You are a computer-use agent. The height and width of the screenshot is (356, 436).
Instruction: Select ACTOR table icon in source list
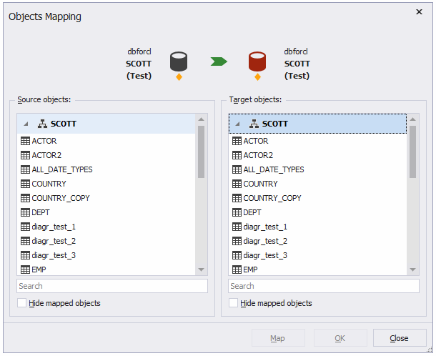(25, 141)
